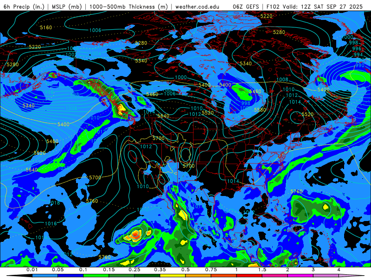This screenshot has height=278, width=371.
Task: Click the 1008 isobar label
Action: pos(282,79)
